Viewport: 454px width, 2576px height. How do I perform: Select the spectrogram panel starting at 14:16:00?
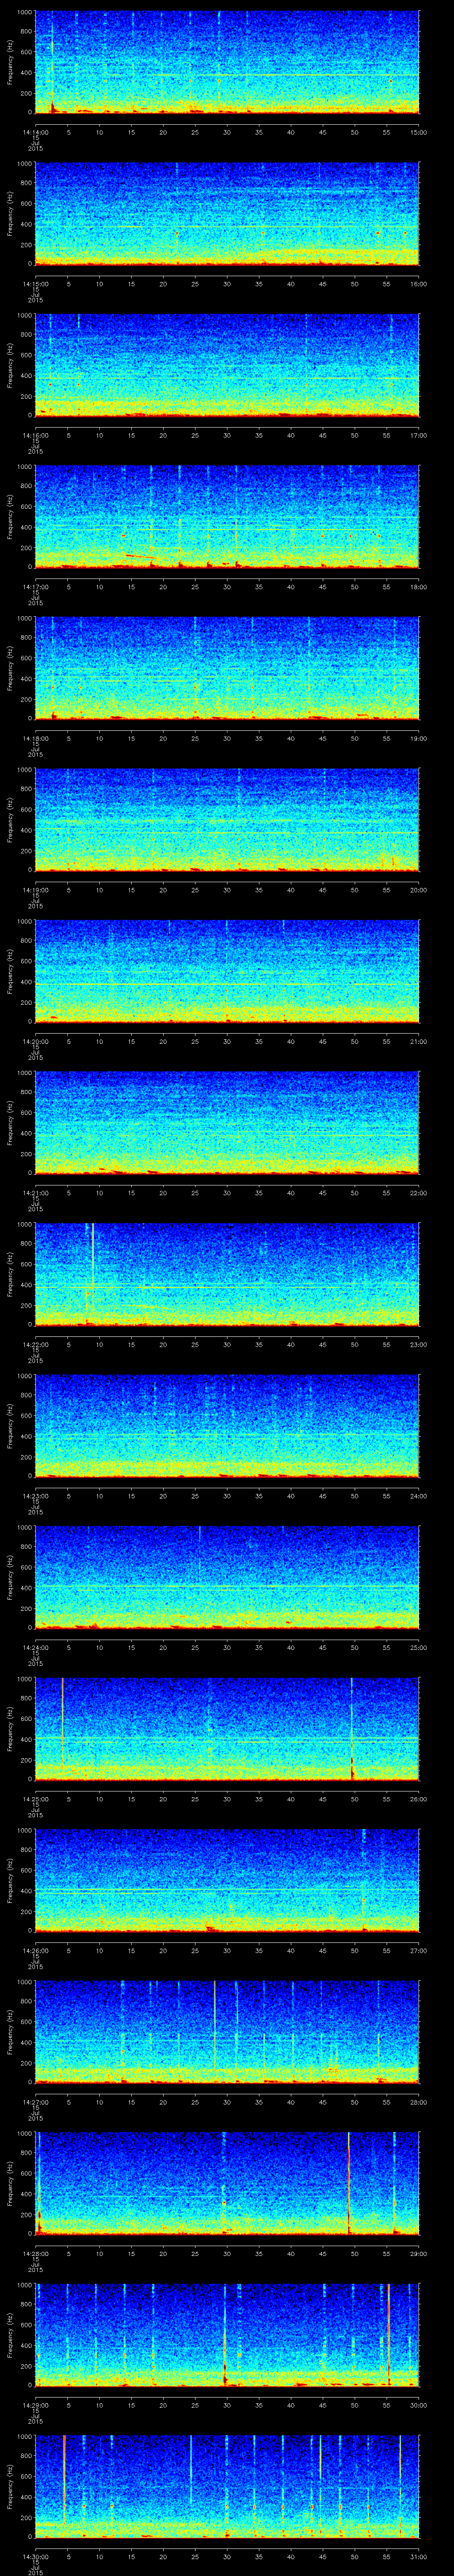point(227,365)
